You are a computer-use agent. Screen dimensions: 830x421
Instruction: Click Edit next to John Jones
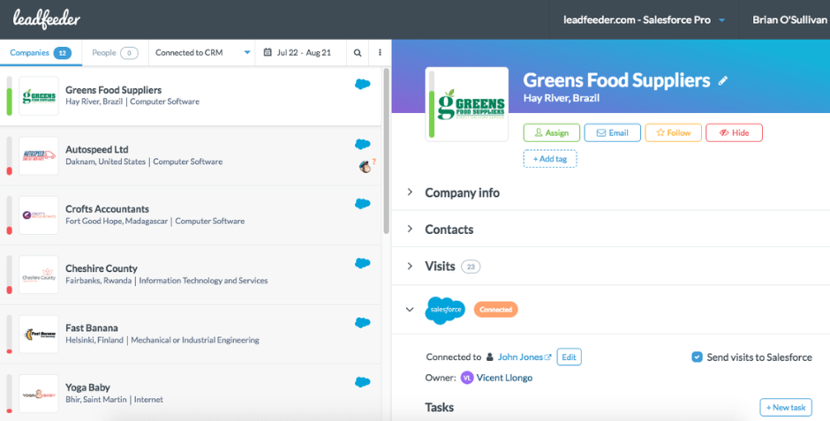(569, 357)
